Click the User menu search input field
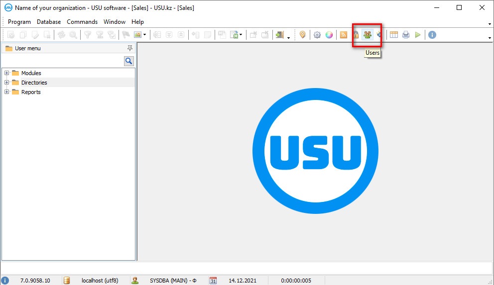The image size is (494, 285). pos(63,61)
